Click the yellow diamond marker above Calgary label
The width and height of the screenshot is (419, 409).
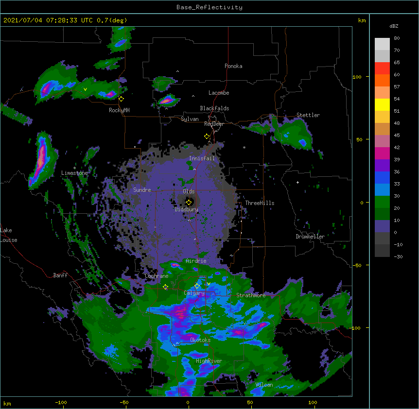pyautogui.click(x=197, y=286)
